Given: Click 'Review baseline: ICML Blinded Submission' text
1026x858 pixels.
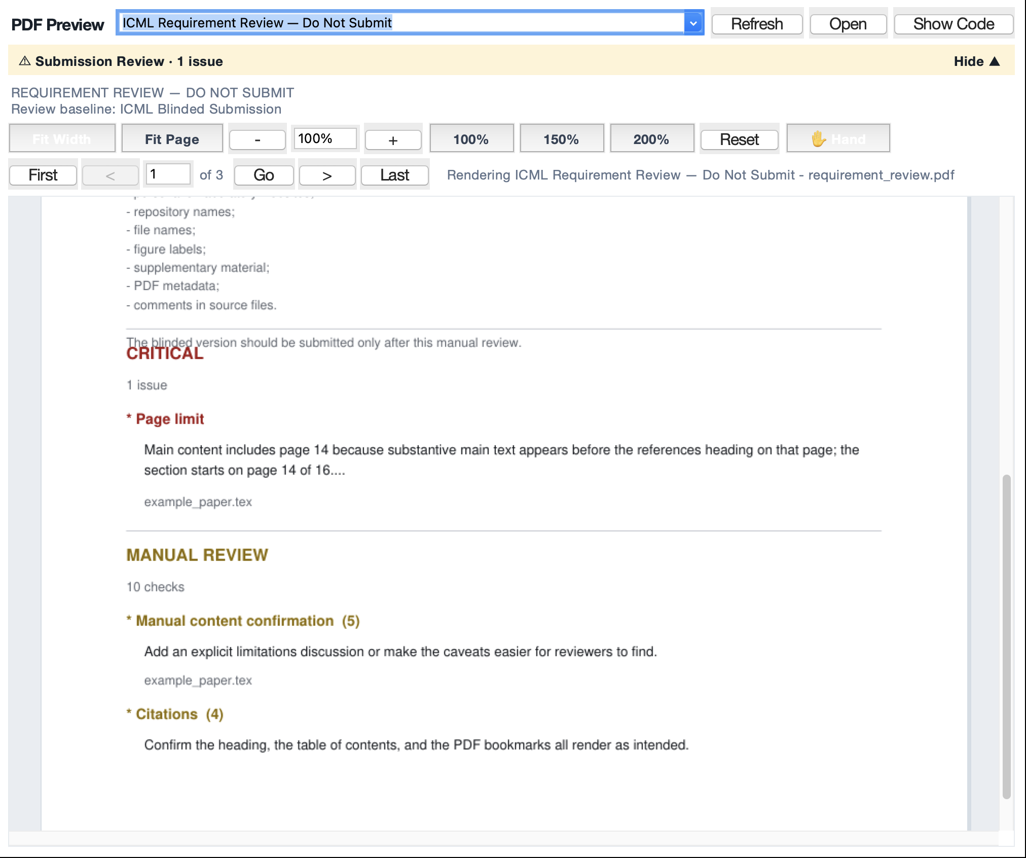Looking at the screenshot, I should pos(146,109).
